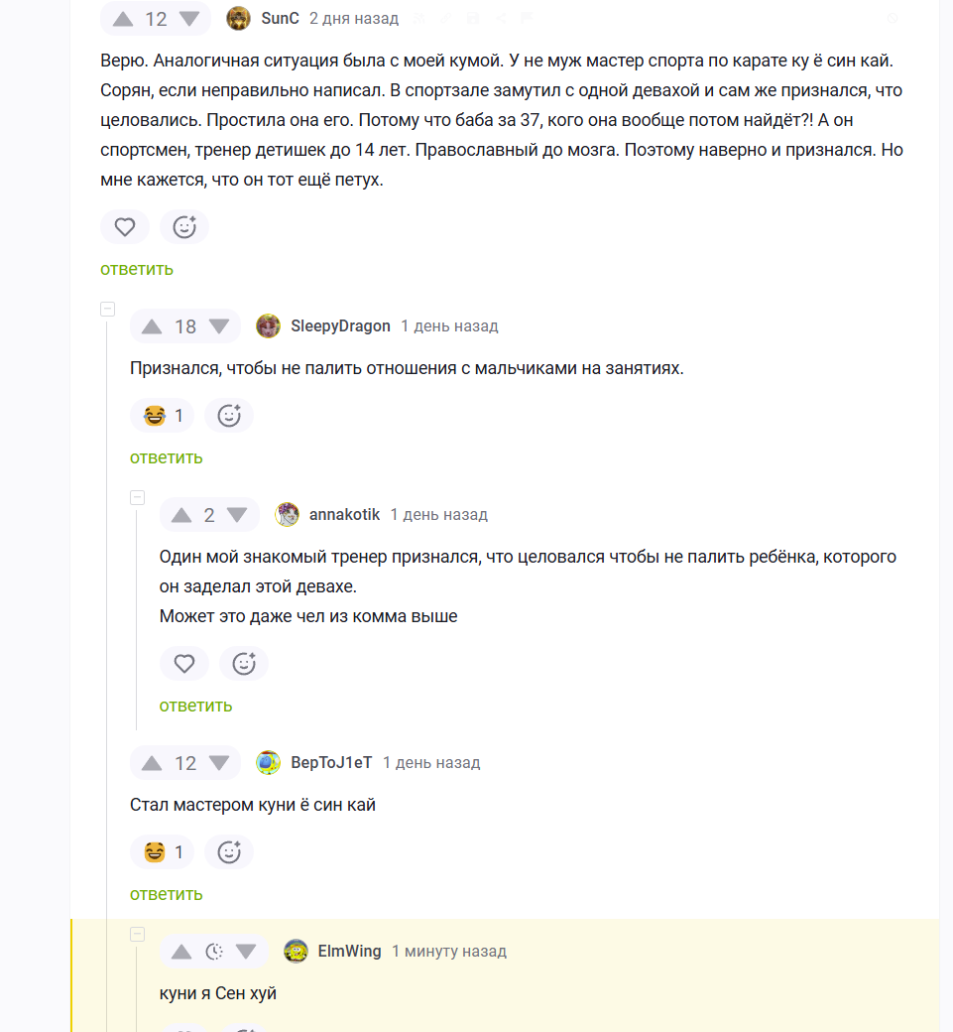
Task: Upvote SunC's comment
Action: pos(122,19)
